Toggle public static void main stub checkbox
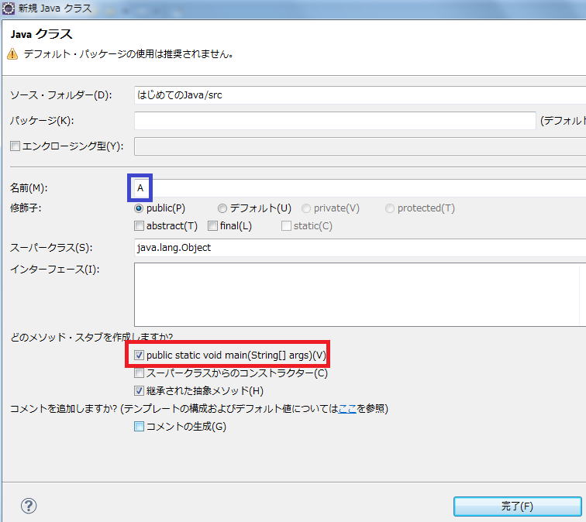Screen dimensions: 586x522 [139, 355]
